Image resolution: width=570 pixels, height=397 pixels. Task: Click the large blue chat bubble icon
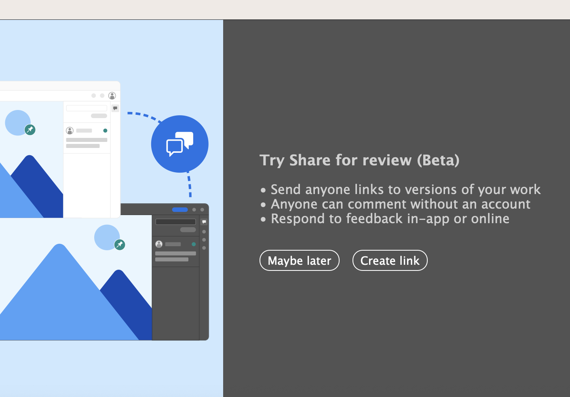tap(179, 144)
